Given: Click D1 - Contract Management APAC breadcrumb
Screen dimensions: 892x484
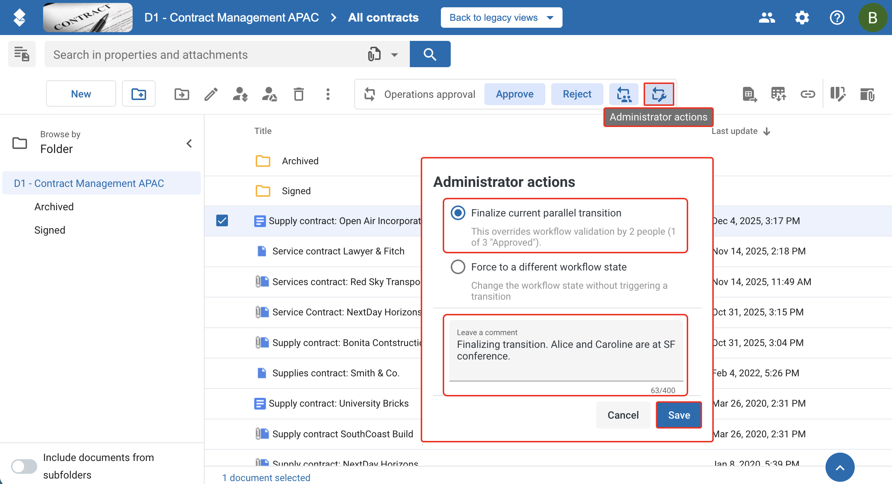Looking at the screenshot, I should tap(232, 18).
